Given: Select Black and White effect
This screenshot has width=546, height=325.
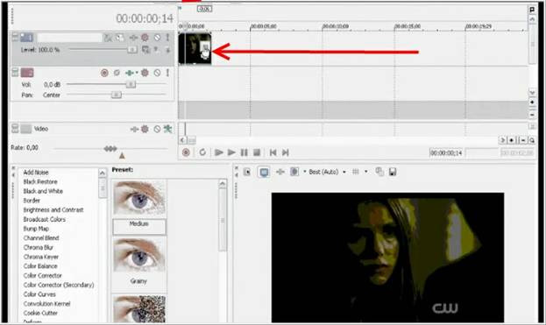Looking at the screenshot, I should (x=43, y=191).
